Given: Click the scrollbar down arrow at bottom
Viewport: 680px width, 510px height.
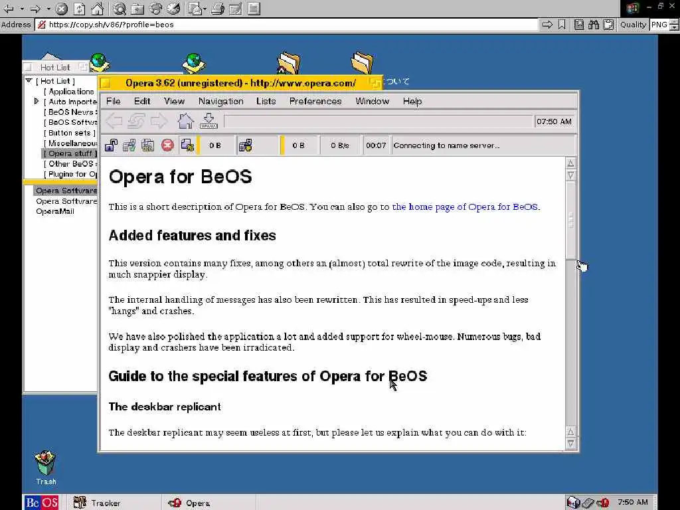Looking at the screenshot, I should tap(570, 444).
